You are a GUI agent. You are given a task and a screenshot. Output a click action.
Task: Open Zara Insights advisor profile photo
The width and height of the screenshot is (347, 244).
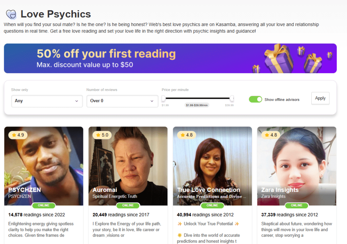(x=297, y=166)
